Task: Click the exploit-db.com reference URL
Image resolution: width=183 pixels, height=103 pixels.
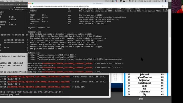Action: point(53,57)
